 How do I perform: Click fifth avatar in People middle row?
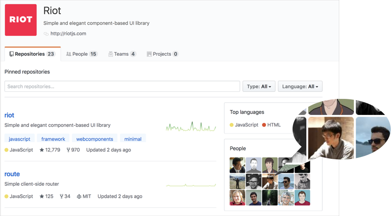pos(302,181)
